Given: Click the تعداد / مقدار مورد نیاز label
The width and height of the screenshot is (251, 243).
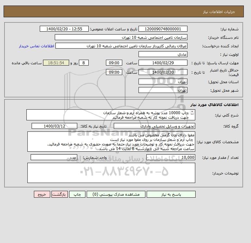Looking at the screenshot, I should click(220, 158).
